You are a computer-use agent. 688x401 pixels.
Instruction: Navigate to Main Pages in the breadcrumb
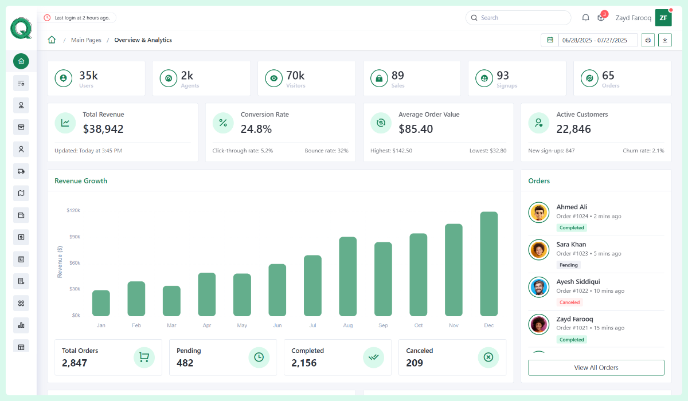pos(86,40)
